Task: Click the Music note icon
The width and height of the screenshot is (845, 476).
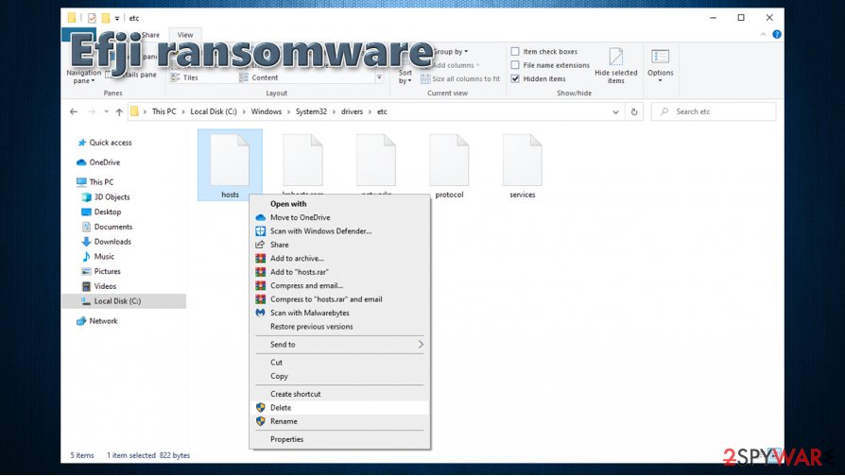Action: tap(86, 256)
